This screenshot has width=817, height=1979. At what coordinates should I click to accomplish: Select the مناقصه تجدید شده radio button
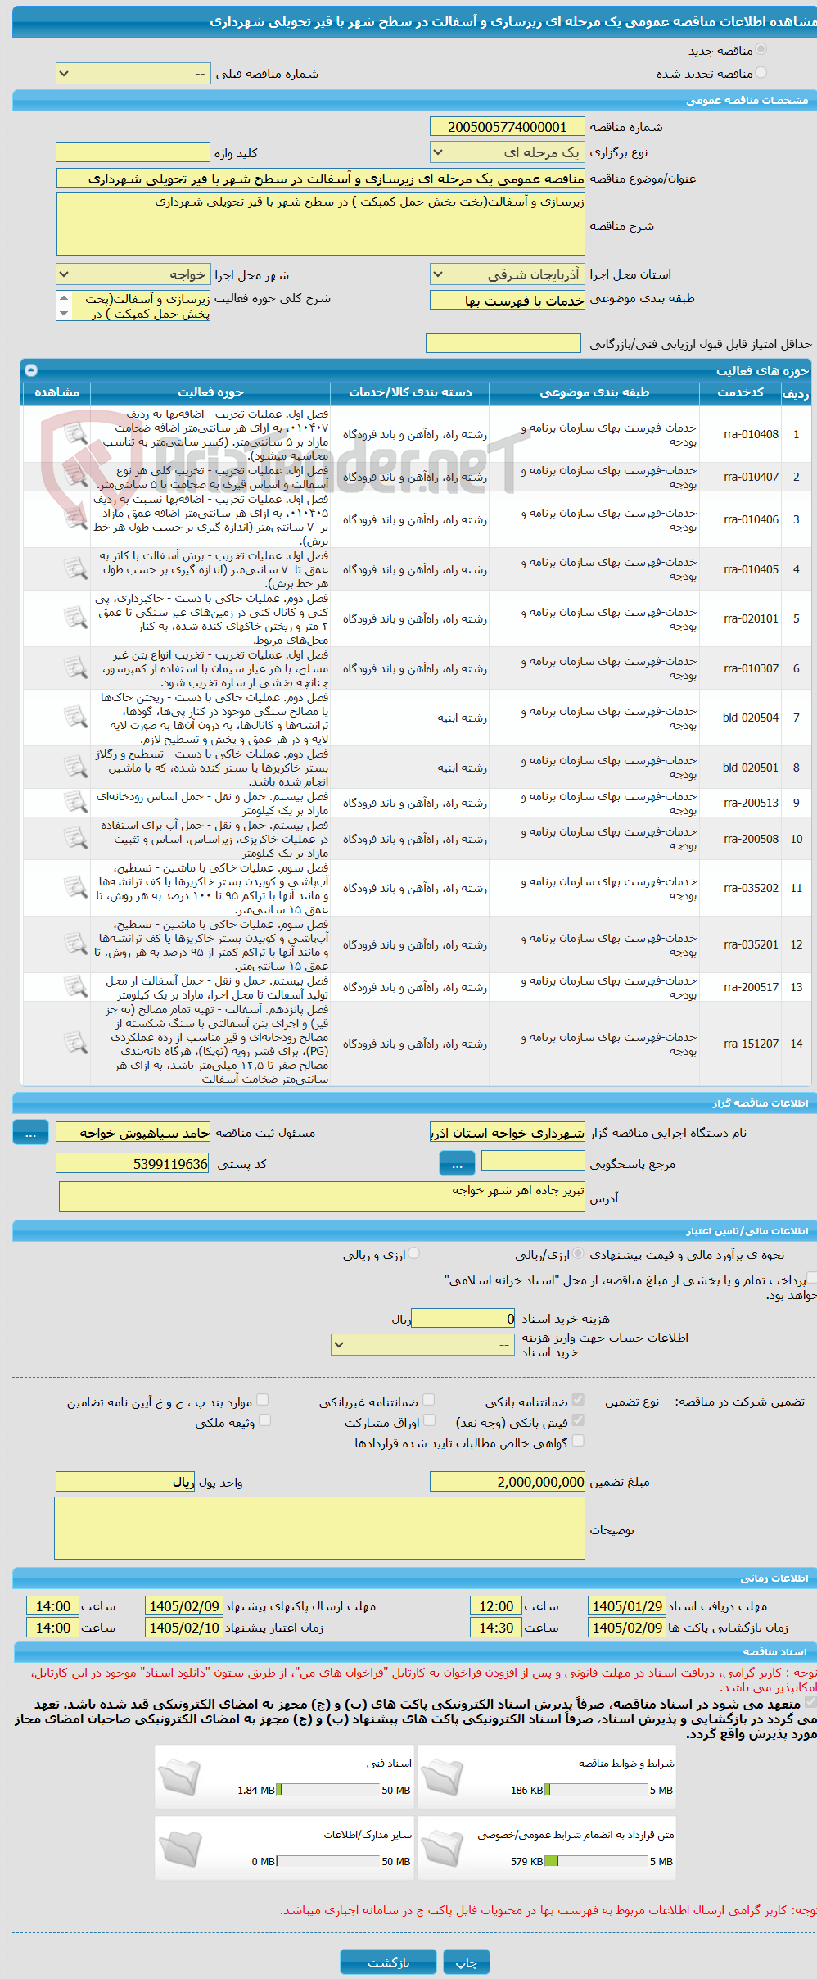tap(761, 73)
